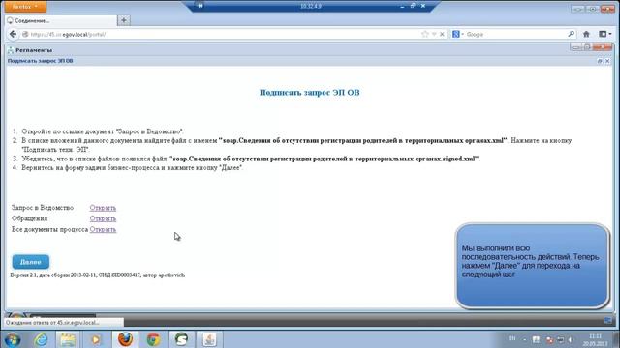Show hidden tray icons arrow
Viewport: 620px width, 348px height.
click(x=525, y=339)
